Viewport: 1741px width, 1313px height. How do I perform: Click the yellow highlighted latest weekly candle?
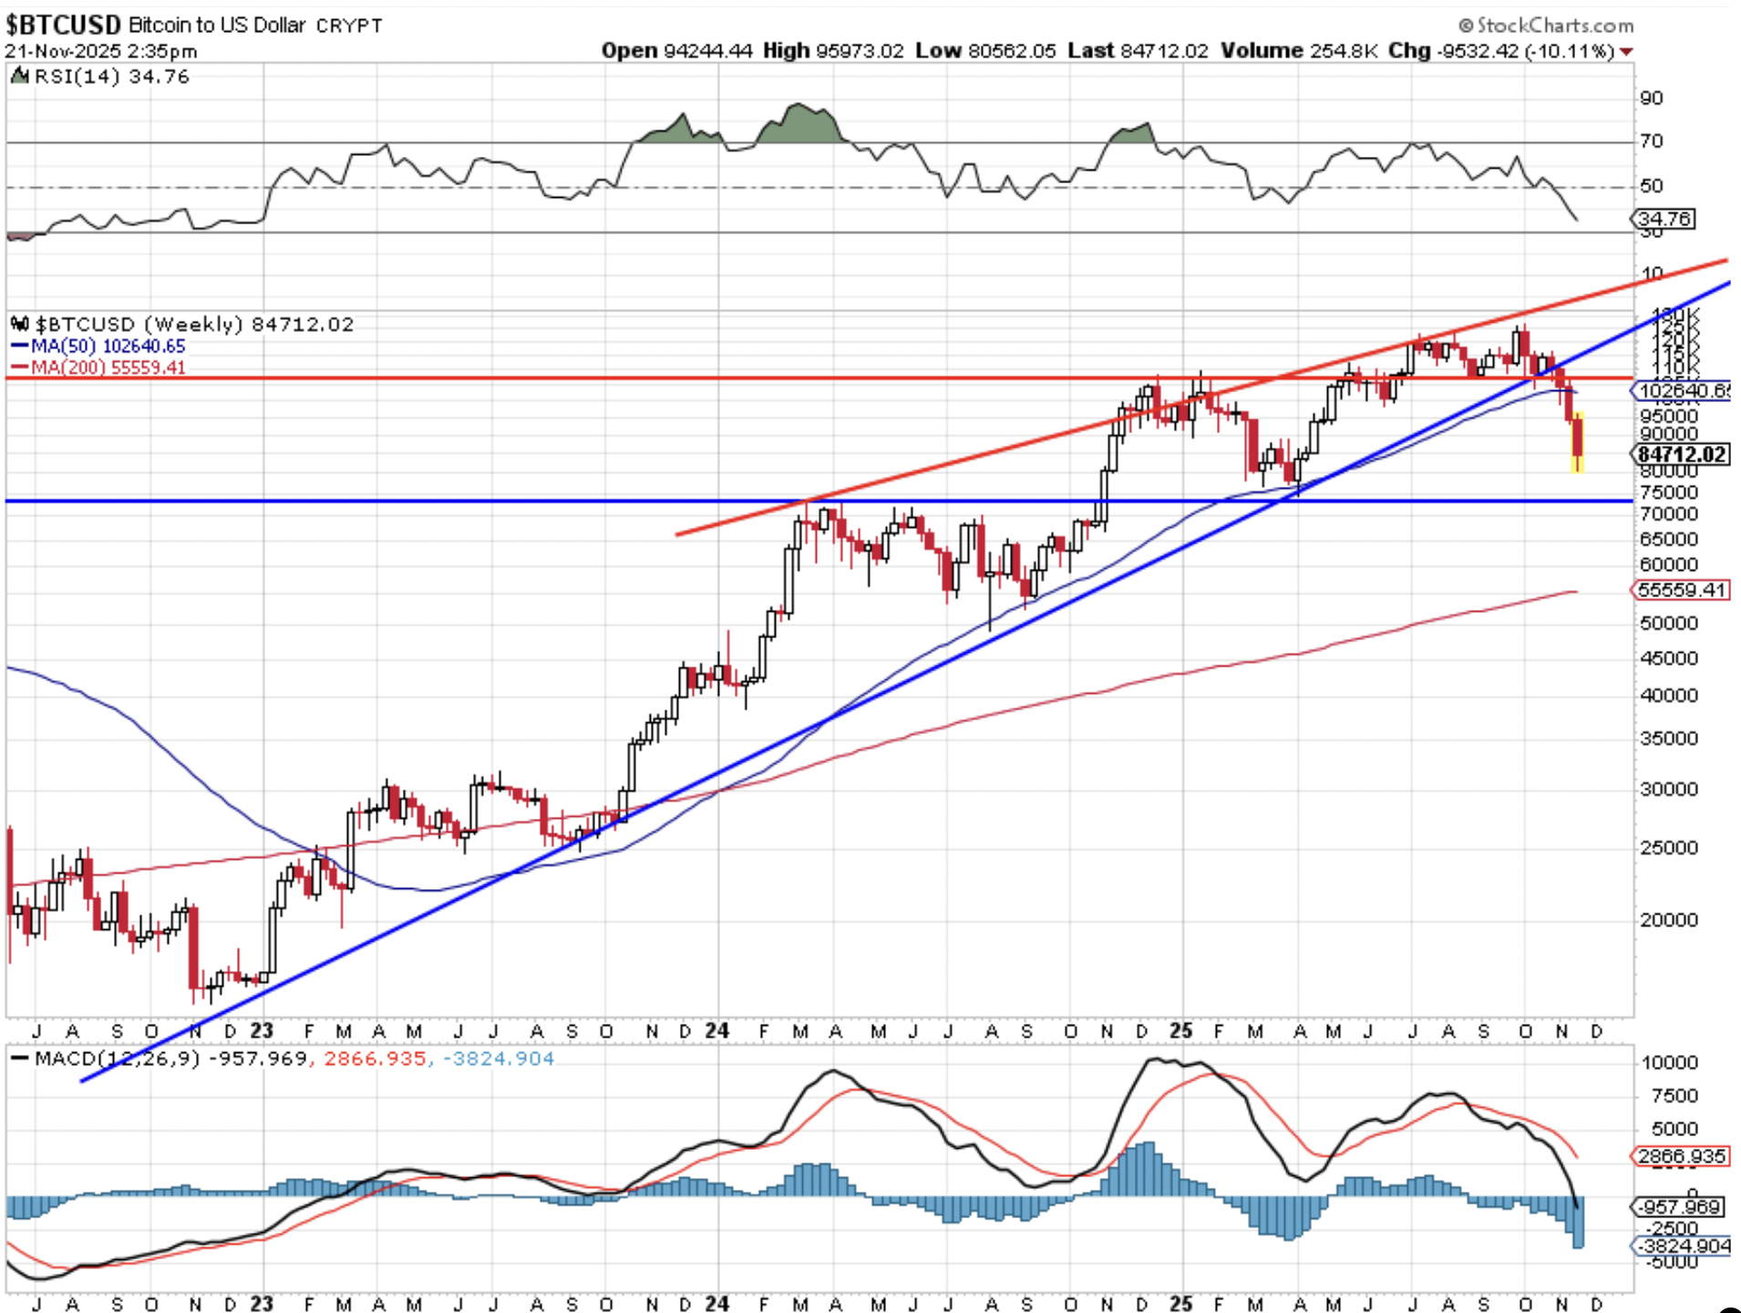click(x=1577, y=442)
